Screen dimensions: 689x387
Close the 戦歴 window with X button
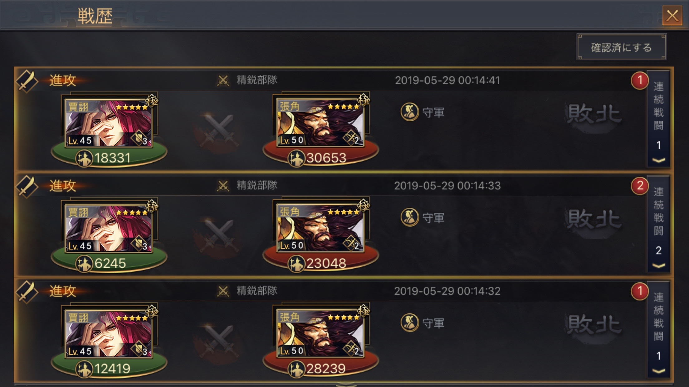(x=672, y=16)
